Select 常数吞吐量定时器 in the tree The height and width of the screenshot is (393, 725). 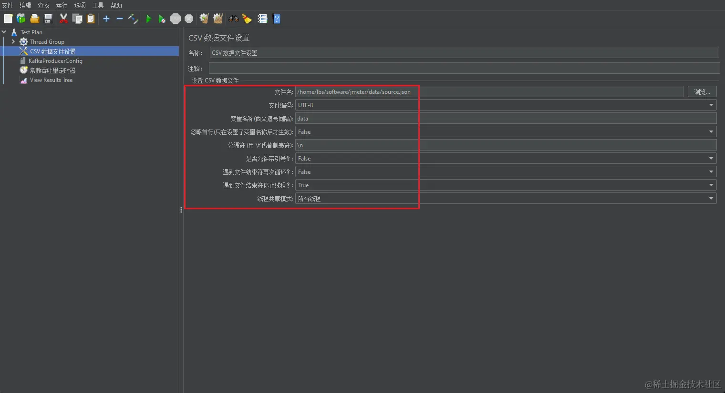click(x=52, y=70)
